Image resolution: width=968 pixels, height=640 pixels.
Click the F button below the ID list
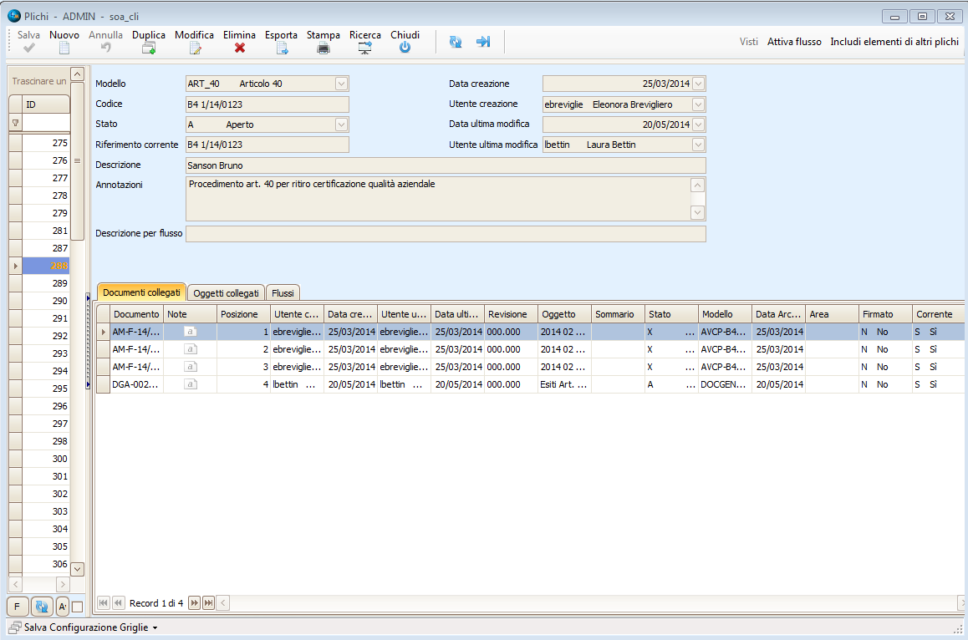point(17,607)
